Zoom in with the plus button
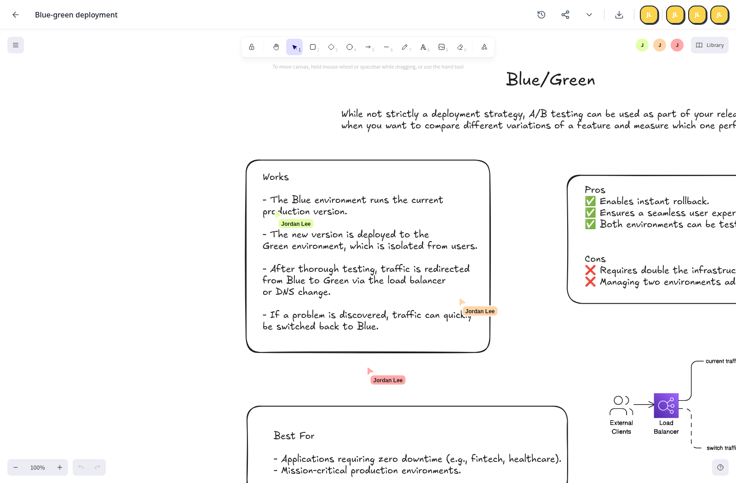736x483 pixels. coord(60,467)
